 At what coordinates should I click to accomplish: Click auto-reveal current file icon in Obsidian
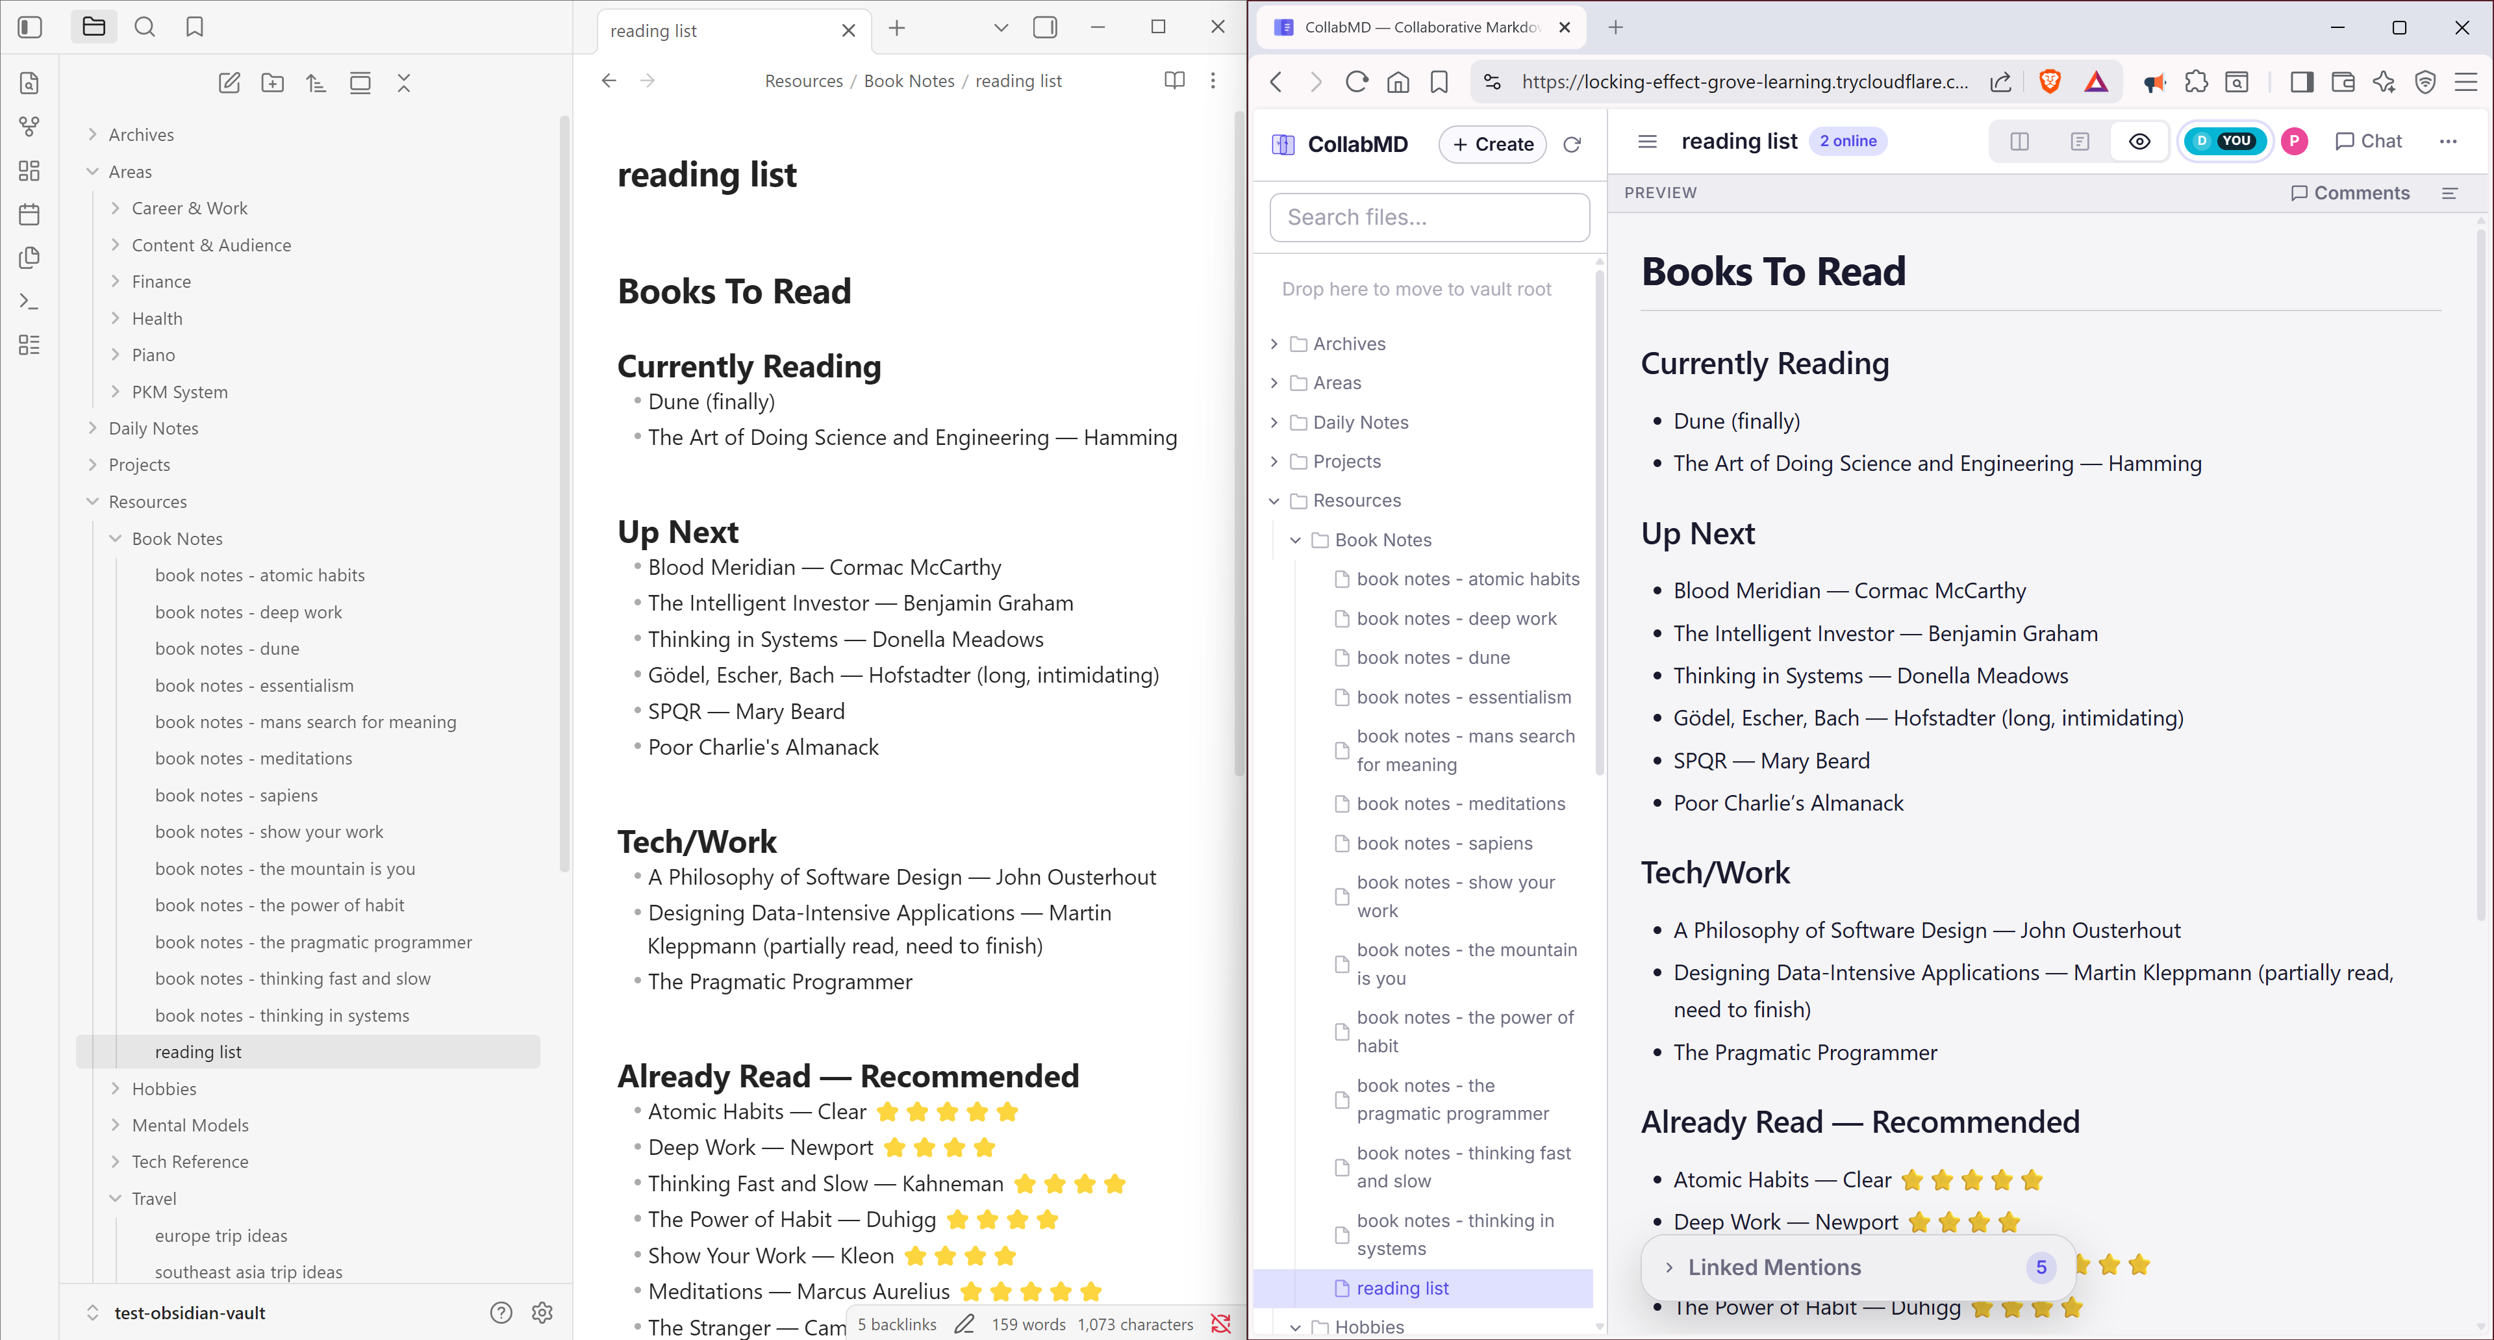coord(360,83)
